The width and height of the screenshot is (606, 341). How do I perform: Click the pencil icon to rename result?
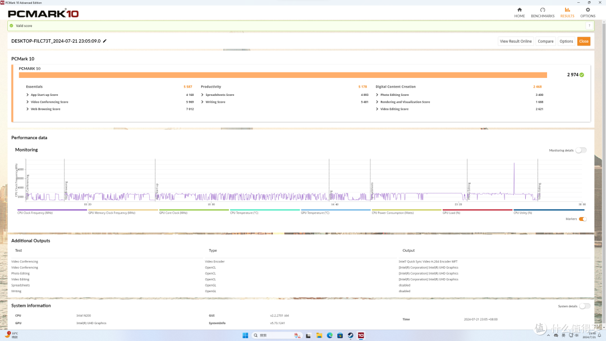tap(105, 41)
